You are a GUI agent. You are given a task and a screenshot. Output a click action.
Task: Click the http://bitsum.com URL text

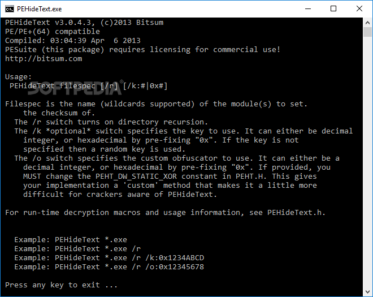[x=44, y=58]
